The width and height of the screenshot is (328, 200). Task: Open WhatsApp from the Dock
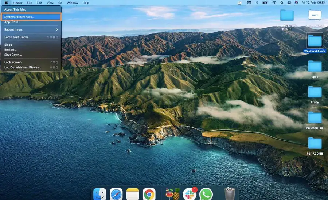point(206,194)
